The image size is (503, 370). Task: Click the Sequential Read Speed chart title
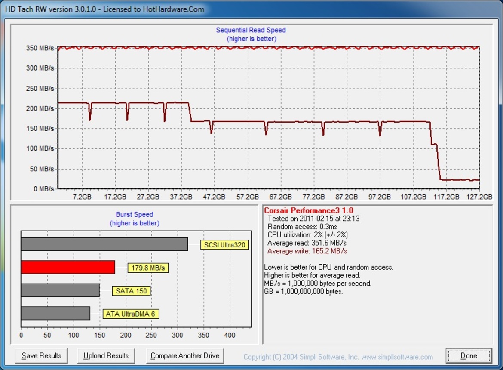point(251,30)
